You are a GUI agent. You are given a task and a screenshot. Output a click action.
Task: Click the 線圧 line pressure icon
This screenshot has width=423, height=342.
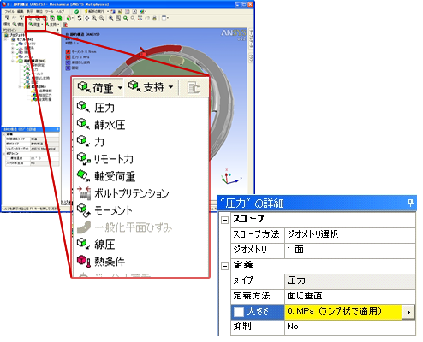tap(83, 244)
